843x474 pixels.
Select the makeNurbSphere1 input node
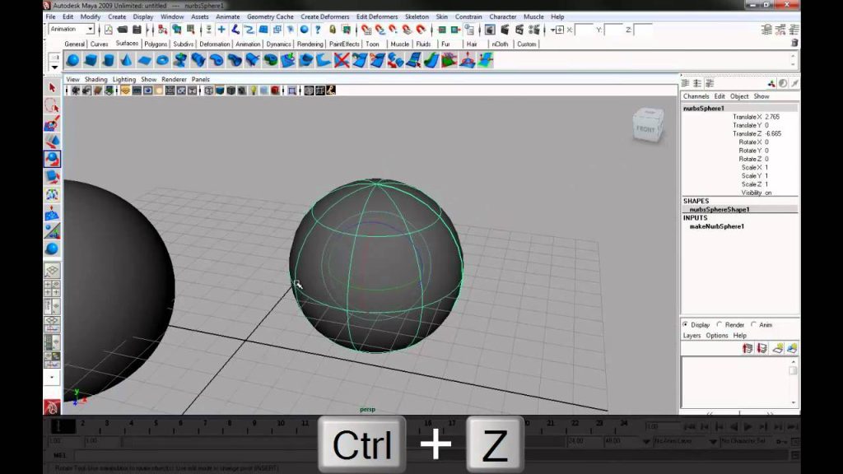click(717, 226)
